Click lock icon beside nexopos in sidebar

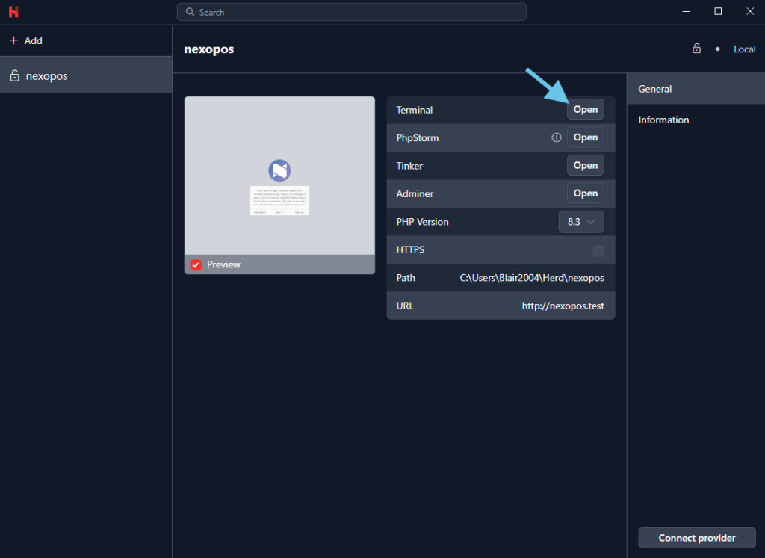pos(15,75)
